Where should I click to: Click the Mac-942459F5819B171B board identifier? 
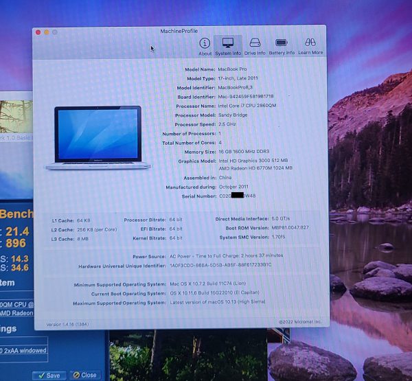246,97
